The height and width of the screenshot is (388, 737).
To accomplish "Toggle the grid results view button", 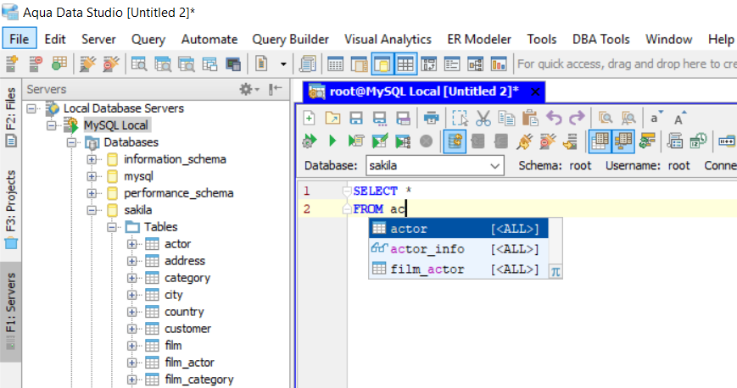I will coord(600,141).
